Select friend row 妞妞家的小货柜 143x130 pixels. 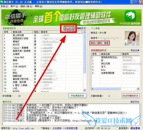pyautogui.click(x=43, y=39)
